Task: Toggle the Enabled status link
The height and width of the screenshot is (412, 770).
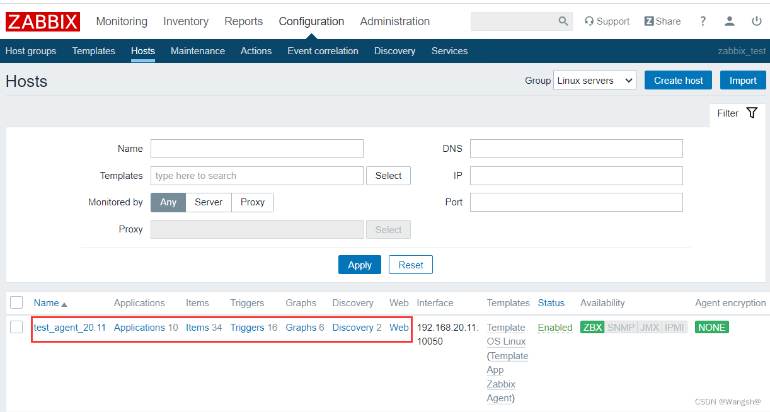Action: pyautogui.click(x=555, y=328)
